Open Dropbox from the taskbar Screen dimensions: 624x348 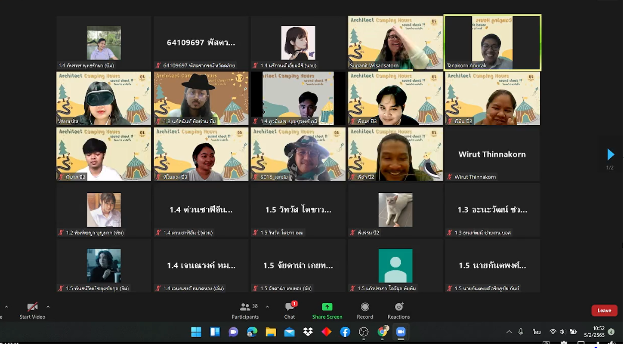coord(308,332)
